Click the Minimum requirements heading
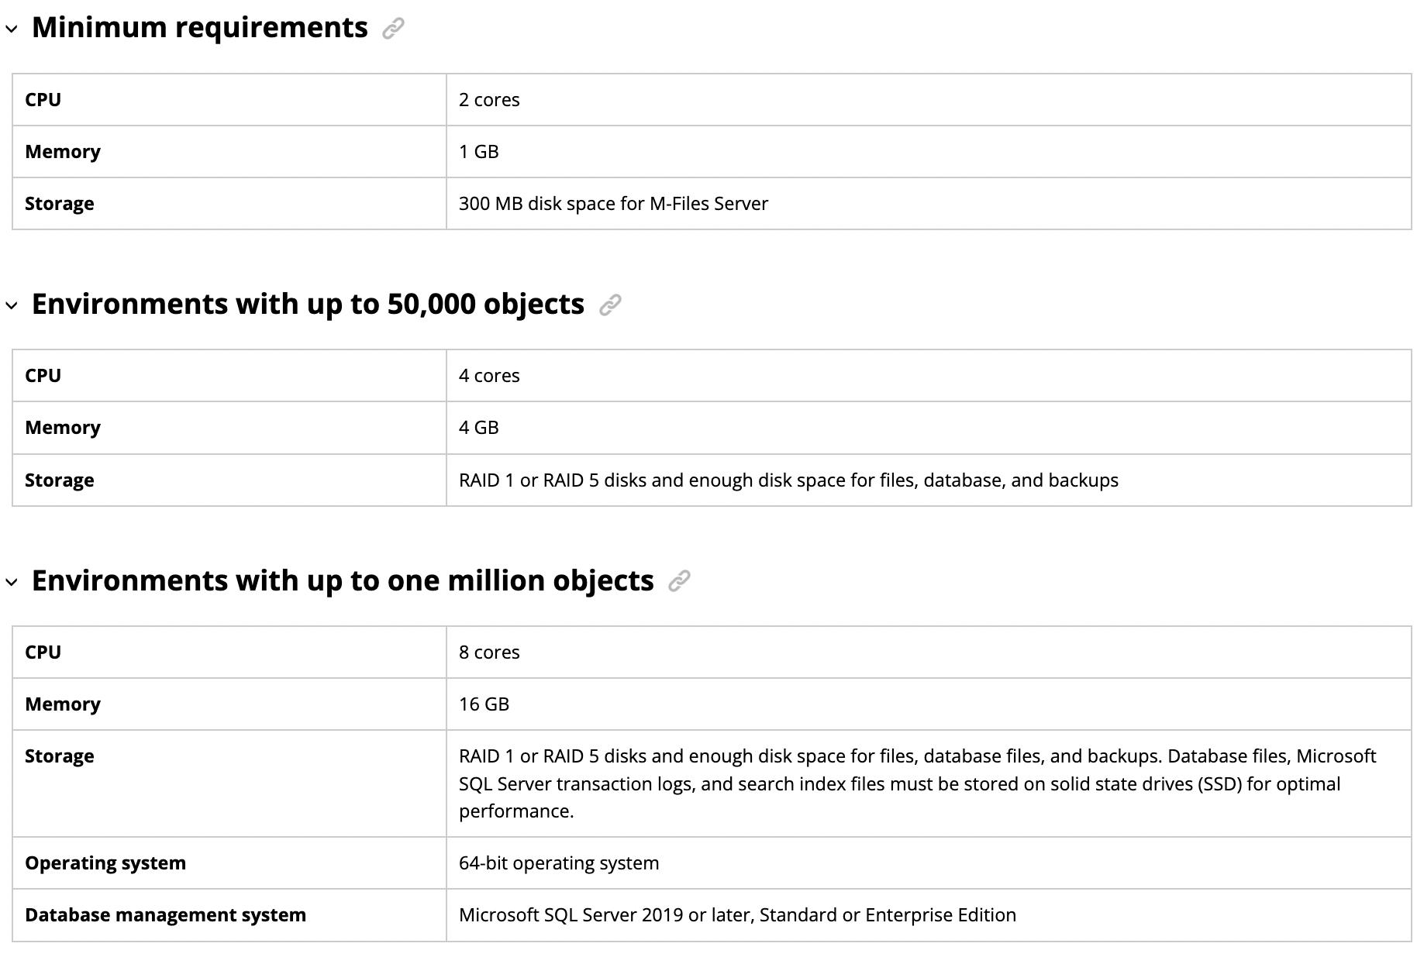 coord(200,28)
